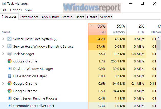Switch to the Services tab
The height and width of the screenshot is (109, 161).
click(106, 17)
